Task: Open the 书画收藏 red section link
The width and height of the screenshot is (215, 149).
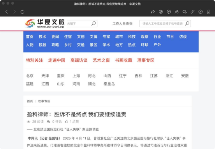Action: coord(124,60)
